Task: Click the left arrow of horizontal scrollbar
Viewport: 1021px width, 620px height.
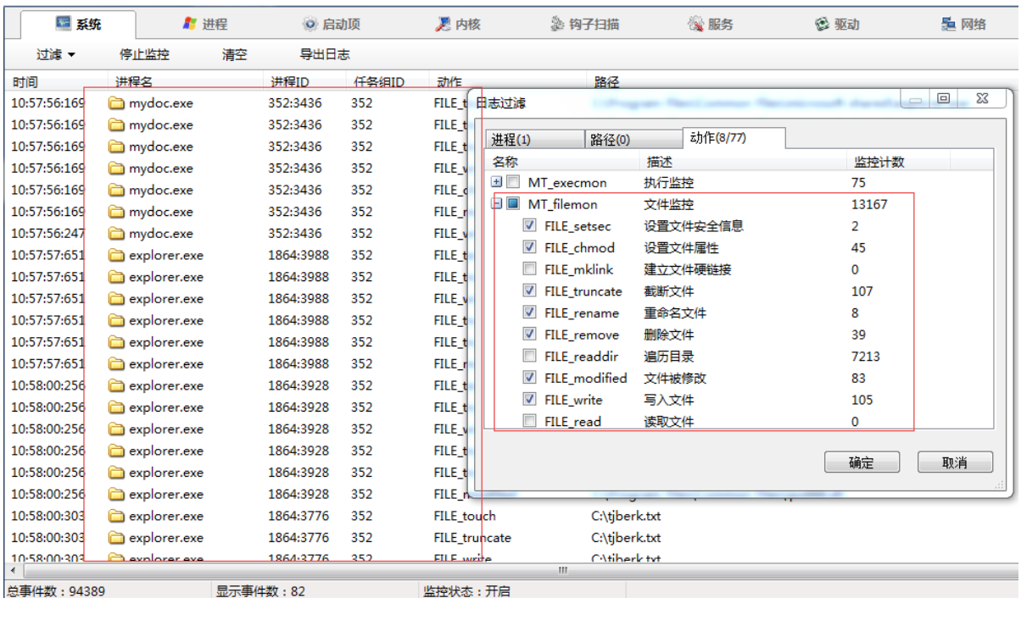Action: click(12, 570)
